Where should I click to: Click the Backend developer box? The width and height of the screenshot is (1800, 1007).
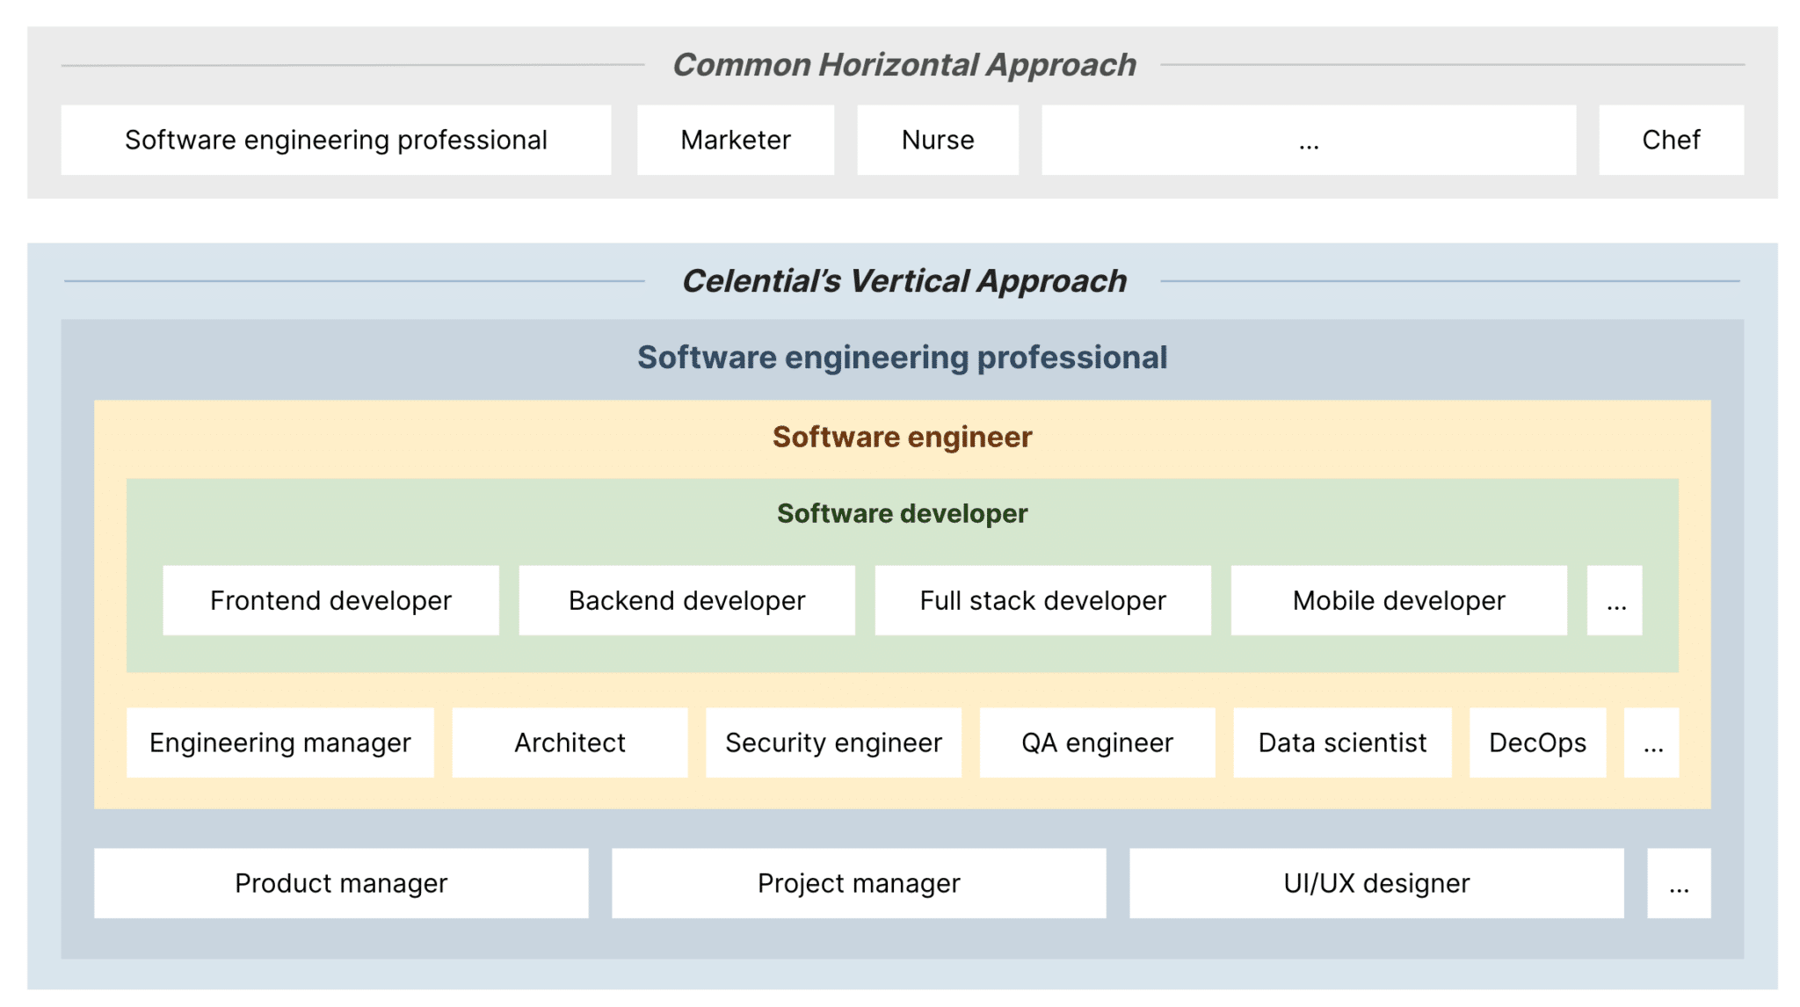[x=686, y=600]
